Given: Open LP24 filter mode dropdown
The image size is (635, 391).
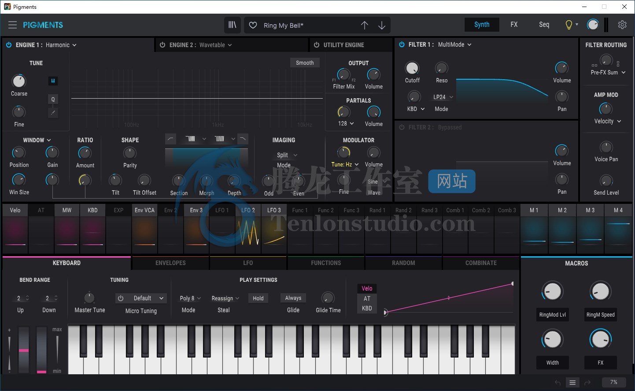Looking at the screenshot, I should 443,97.
